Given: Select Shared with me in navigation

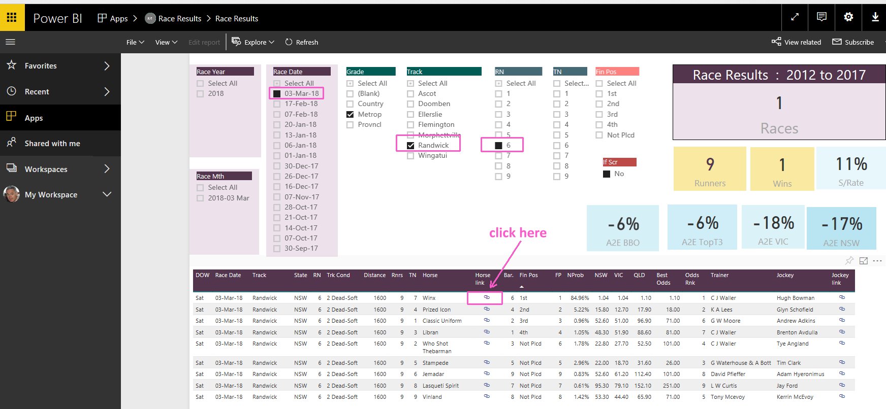Looking at the screenshot, I should [60, 143].
